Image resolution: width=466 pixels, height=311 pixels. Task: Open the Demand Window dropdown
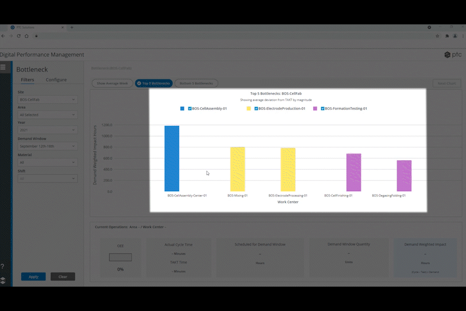[48, 146]
